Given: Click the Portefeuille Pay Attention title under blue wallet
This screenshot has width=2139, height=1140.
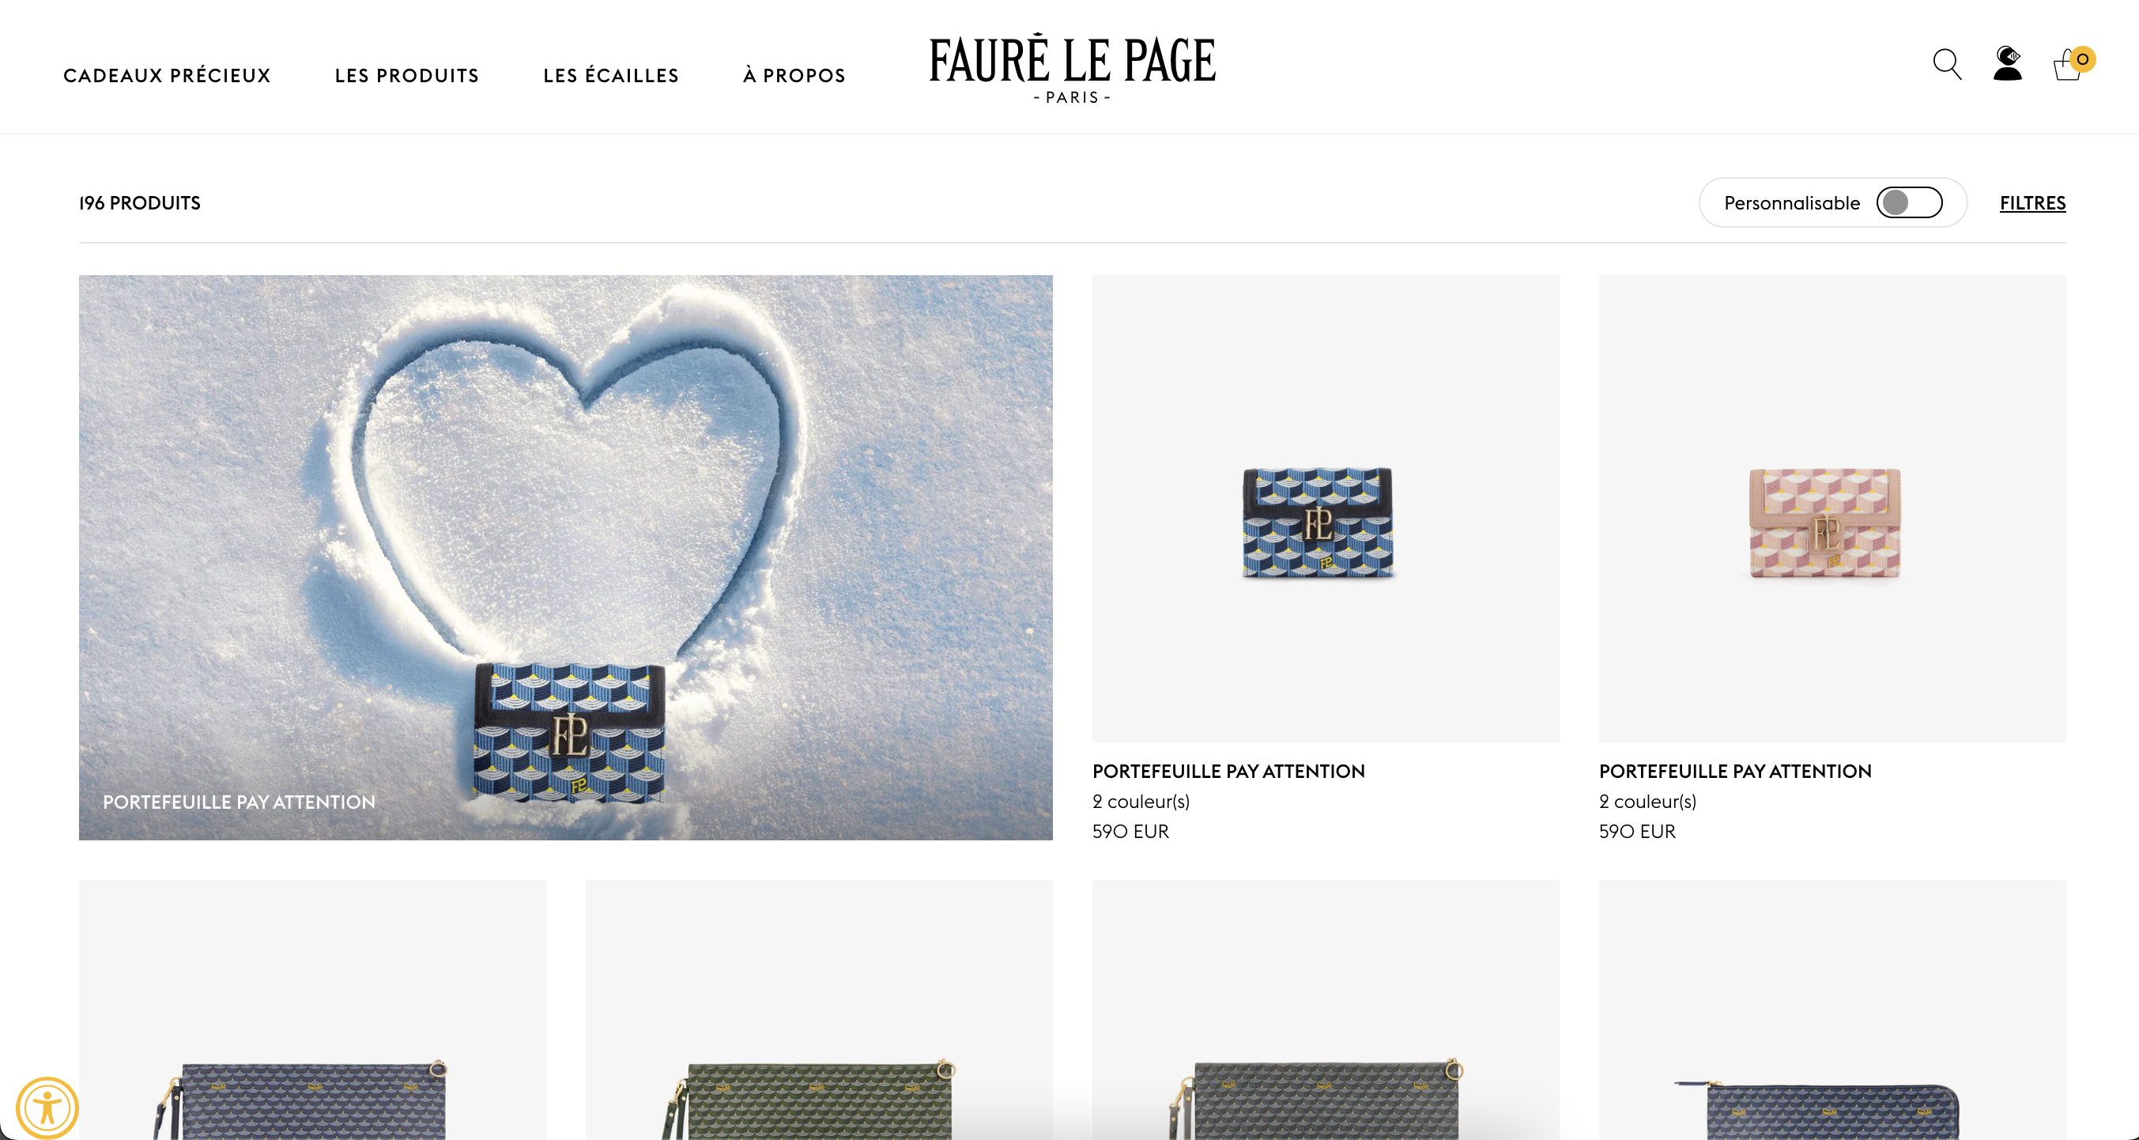Looking at the screenshot, I should point(1228,772).
